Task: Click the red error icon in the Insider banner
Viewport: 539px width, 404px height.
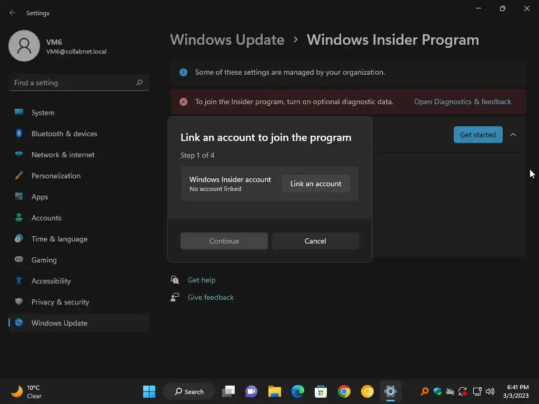Action: tap(183, 102)
